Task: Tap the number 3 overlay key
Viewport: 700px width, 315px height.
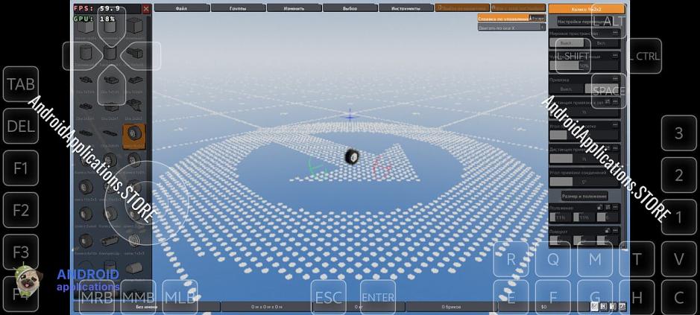Action: 678,133
